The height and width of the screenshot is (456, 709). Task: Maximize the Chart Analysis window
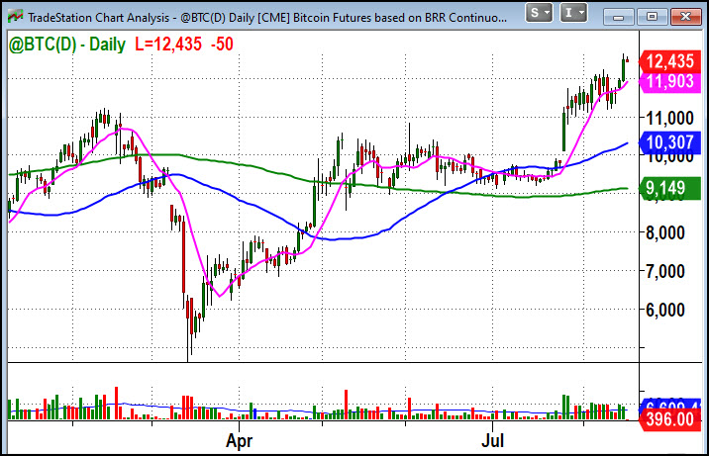pyautogui.click(x=652, y=17)
